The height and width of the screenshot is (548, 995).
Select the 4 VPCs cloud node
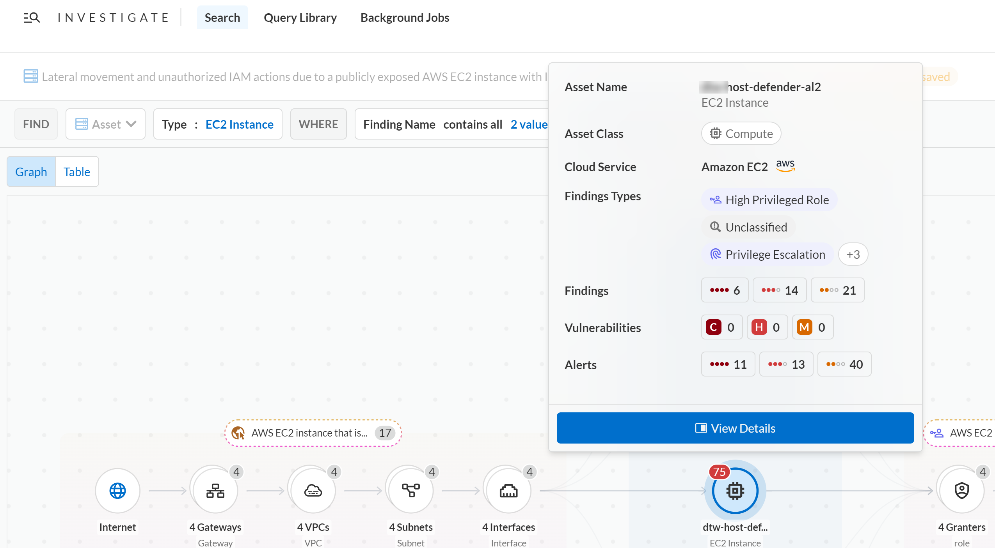(x=313, y=490)
